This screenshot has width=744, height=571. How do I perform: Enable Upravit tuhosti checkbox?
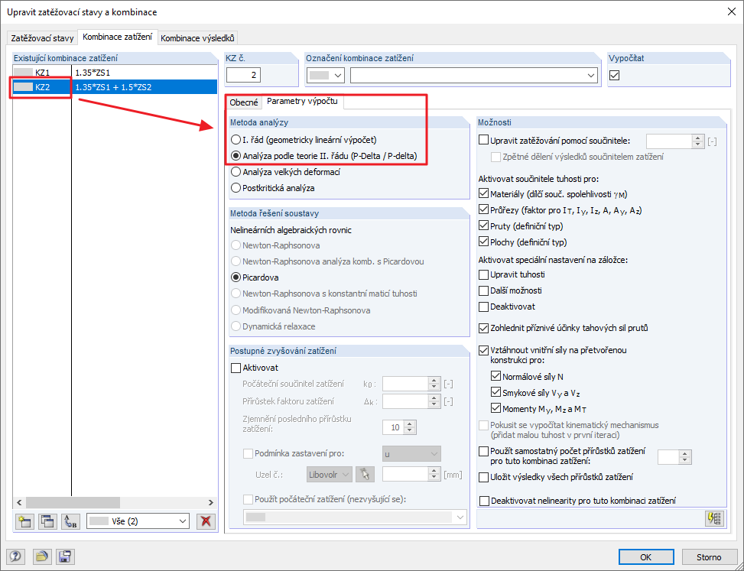(x=483, y=274)
